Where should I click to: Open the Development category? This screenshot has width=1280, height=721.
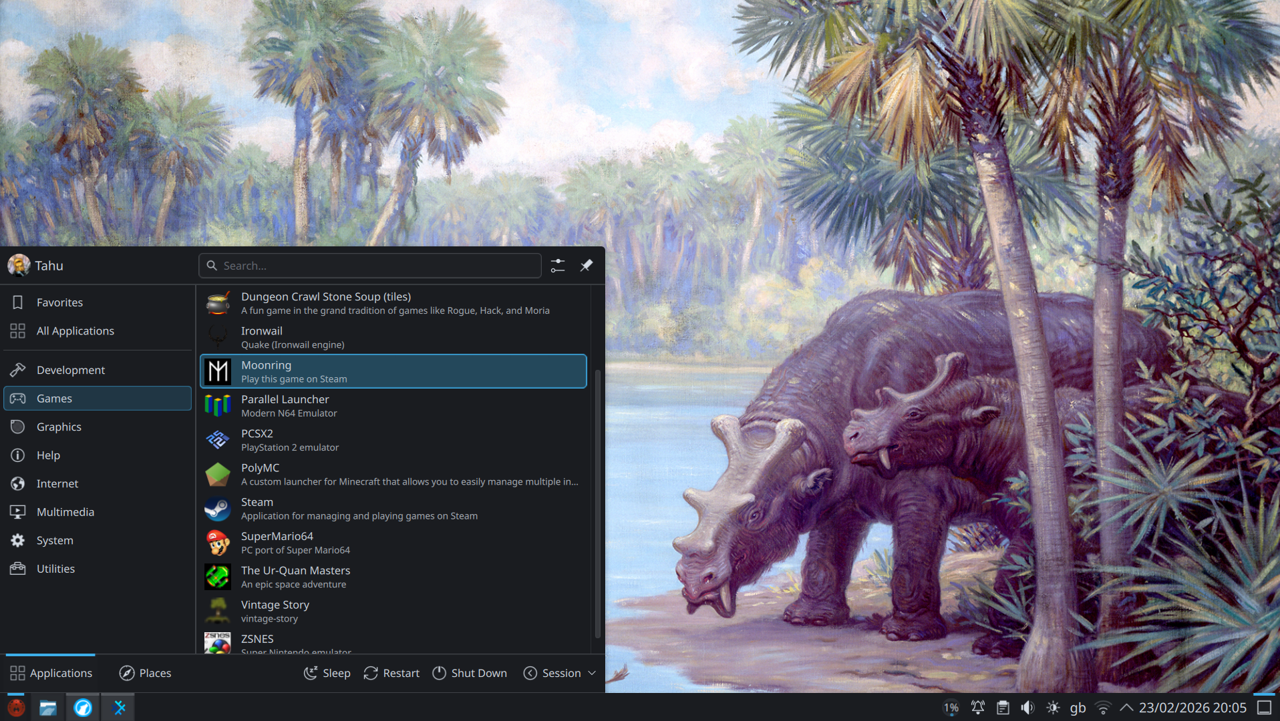tap(98, 370)
